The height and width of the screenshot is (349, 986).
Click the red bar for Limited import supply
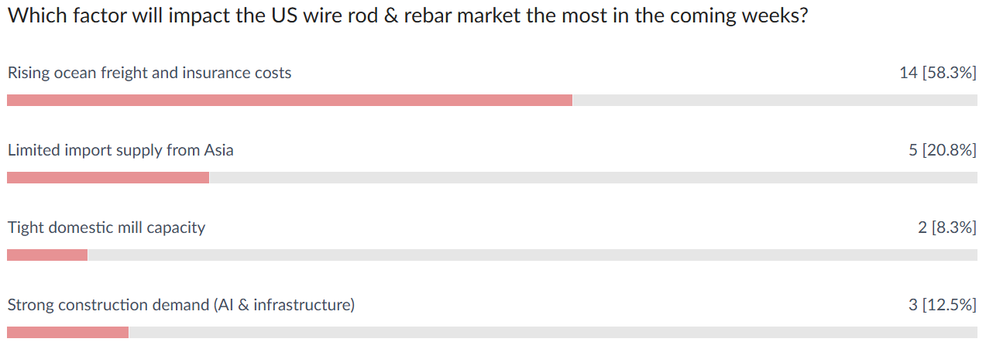[x=108, y=178]
